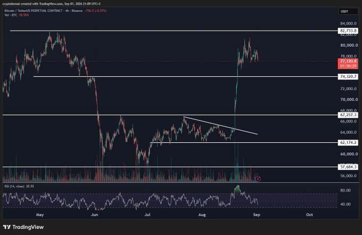The image size is (362, 235).
Task: Click the Sep label on time axis
Action: pyautogui.click(x=257, y=215)
